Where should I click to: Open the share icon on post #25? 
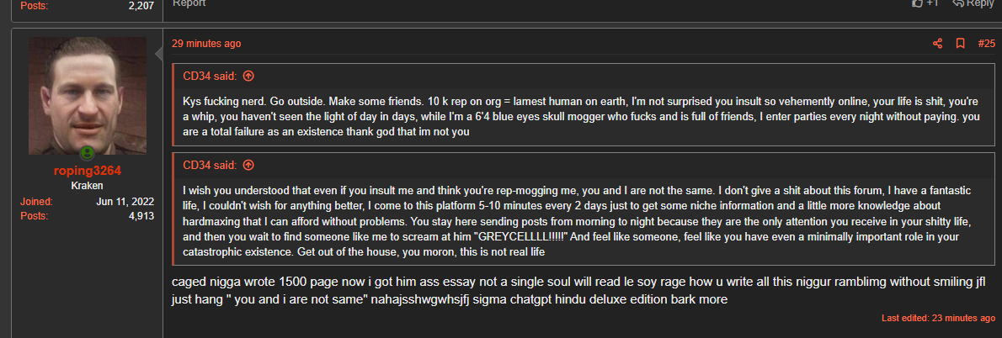(937, 44)
